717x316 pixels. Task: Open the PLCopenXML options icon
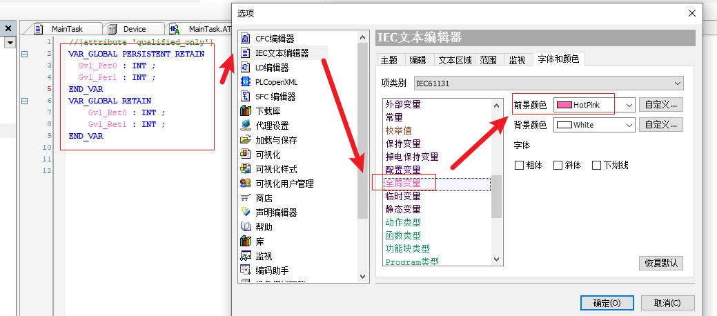tap(245, 82)
